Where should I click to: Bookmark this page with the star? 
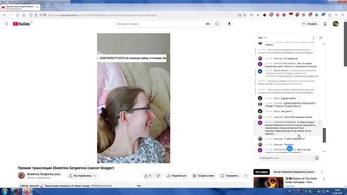(245, 15)
